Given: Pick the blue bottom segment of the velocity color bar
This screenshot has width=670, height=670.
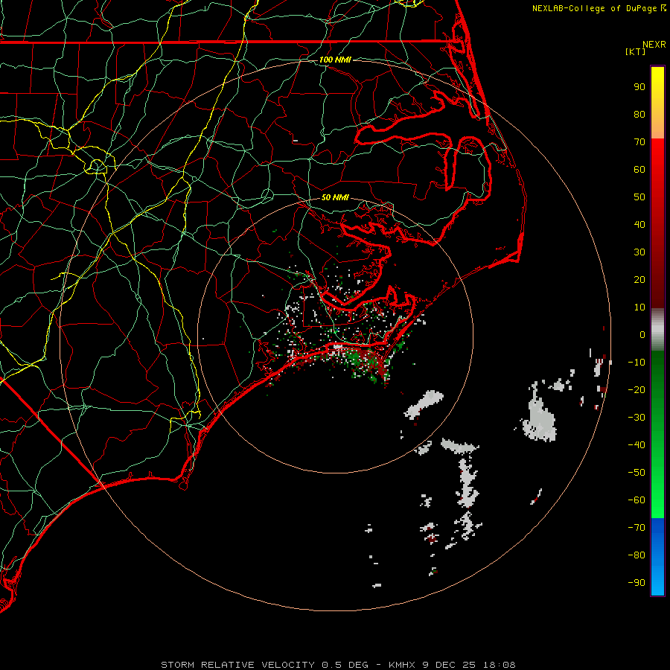Looking at the screenshot, I should coord(657,557).
